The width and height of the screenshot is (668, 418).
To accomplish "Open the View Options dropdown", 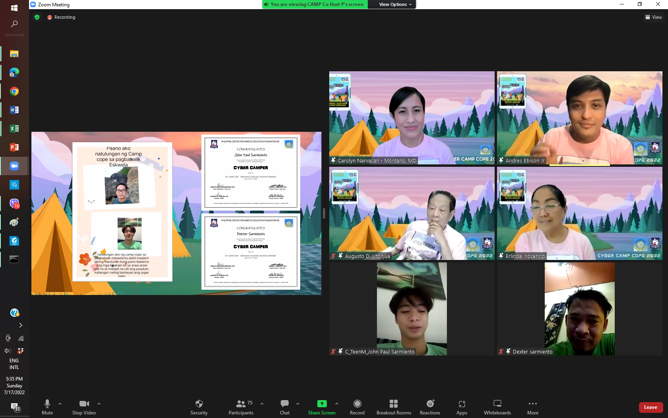I will coord(395,4).
